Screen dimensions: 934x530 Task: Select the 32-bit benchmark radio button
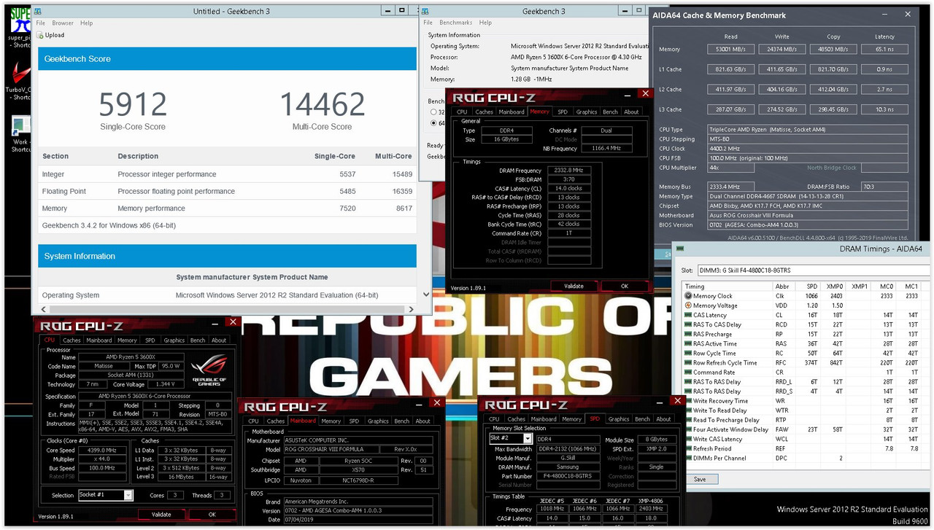tap(433, 112)
